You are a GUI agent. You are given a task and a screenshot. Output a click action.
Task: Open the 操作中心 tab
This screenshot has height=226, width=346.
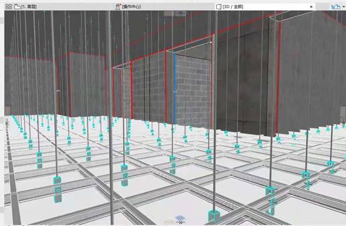(x=131, y=7)
